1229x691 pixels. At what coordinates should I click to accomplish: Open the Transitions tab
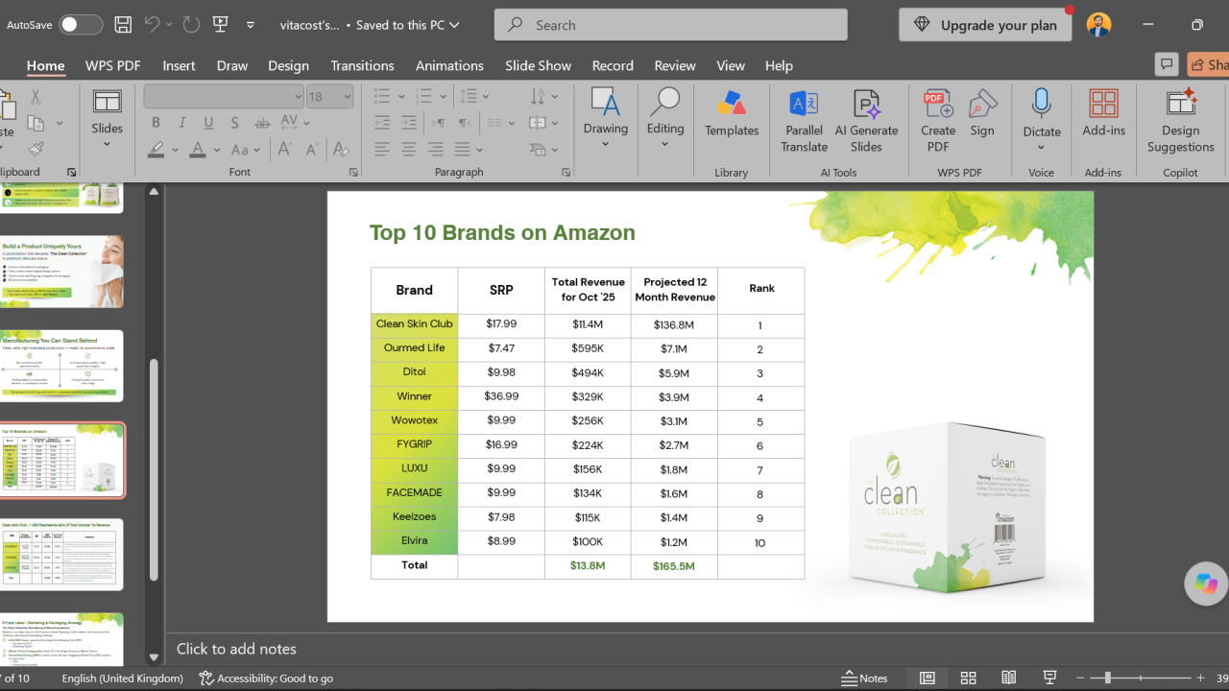pyautogui.click(x=362, y=65)
